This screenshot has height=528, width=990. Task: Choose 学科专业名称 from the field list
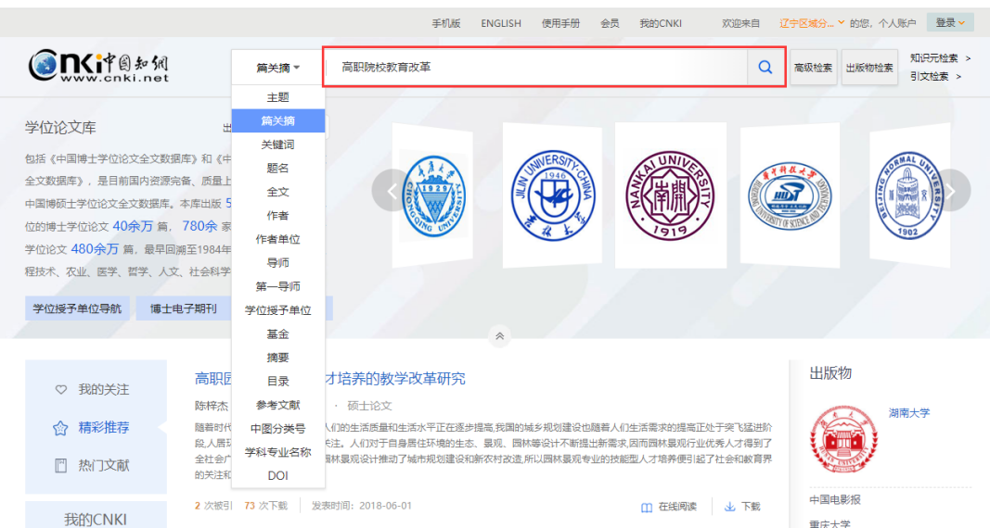click(277, 452)
